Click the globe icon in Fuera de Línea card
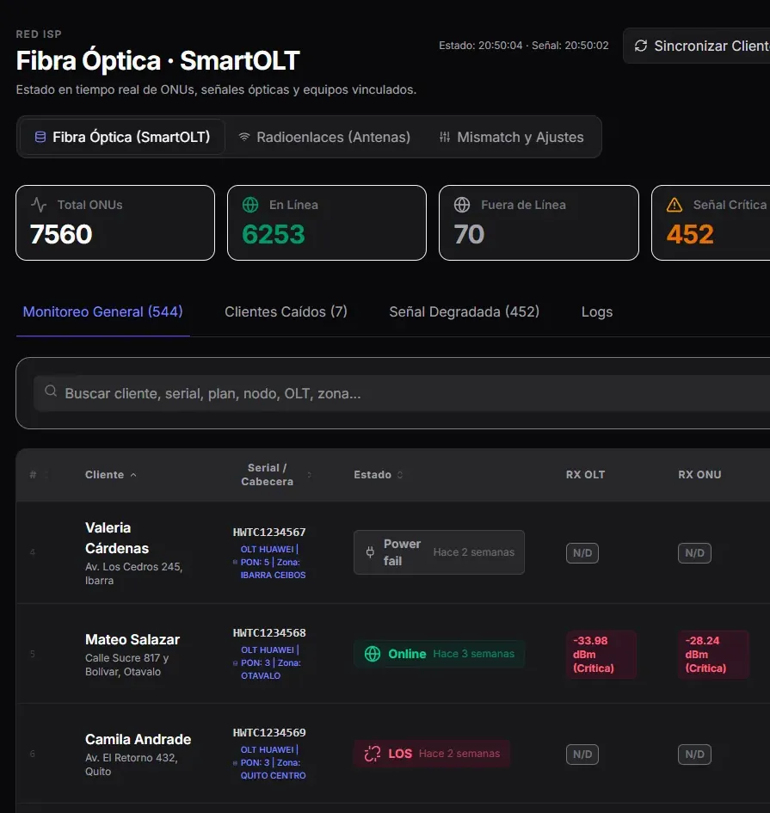770x813 pixels. (x=462, y=205)
